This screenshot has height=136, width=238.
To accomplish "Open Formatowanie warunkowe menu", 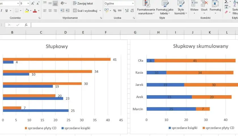I will [146, 8].
